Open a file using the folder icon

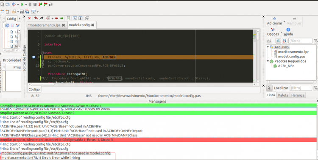tap(14, 11)
